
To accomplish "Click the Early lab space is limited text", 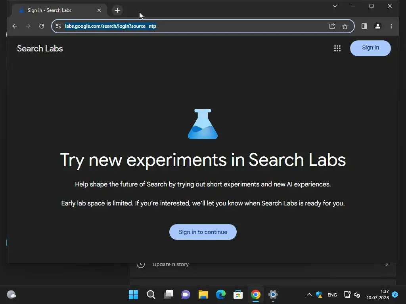I will coord(203,203).
